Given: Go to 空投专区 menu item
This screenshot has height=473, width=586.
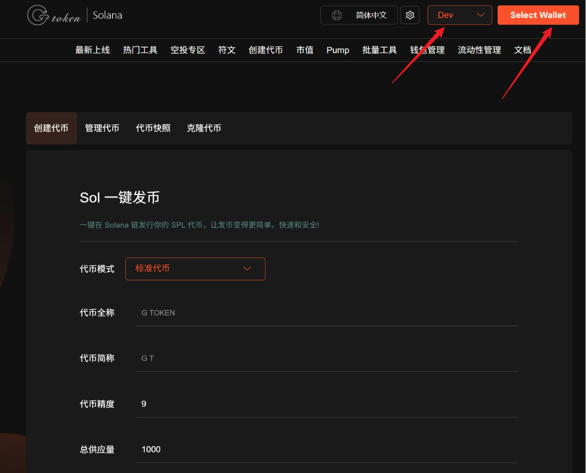Looking at the screenshot, I should click(188, 50).
